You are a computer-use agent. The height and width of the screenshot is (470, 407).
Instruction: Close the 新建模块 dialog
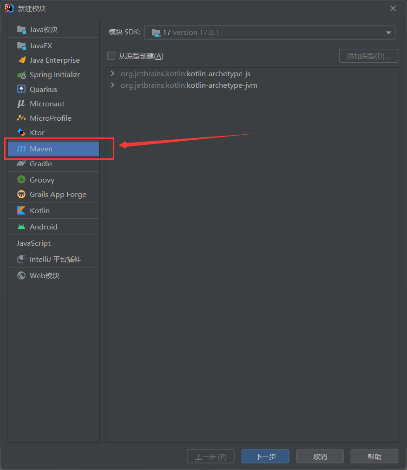(x=393, y=8)
